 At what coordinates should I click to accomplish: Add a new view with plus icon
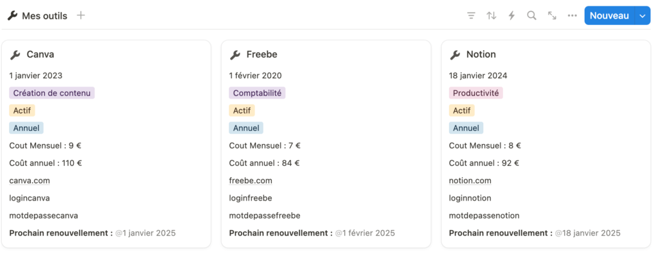coord(81,16)
